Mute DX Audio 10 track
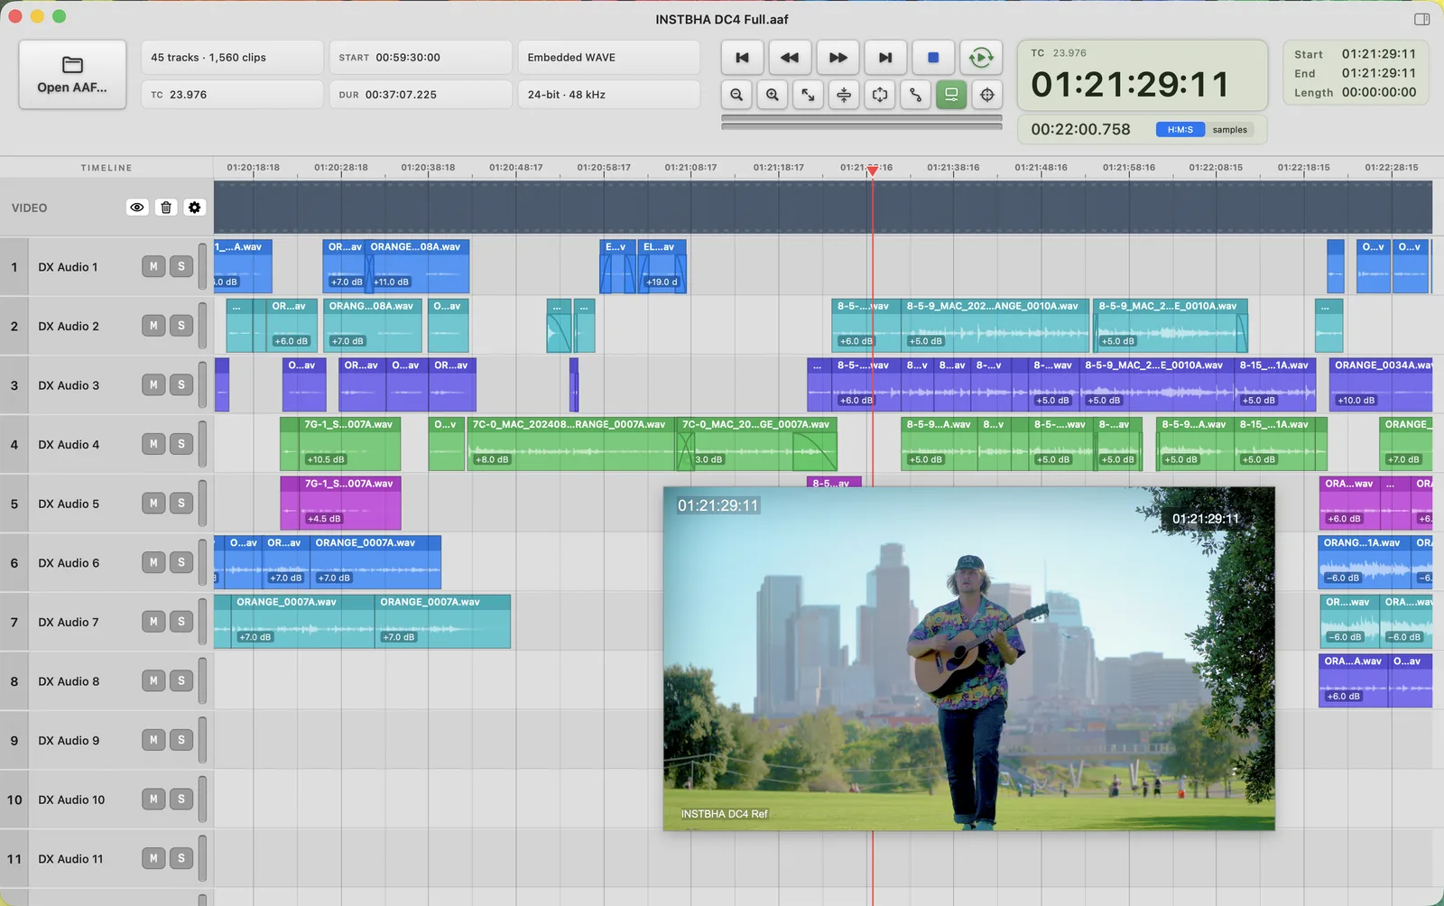This screenshot has height=906, width=1444. [153, 800]
